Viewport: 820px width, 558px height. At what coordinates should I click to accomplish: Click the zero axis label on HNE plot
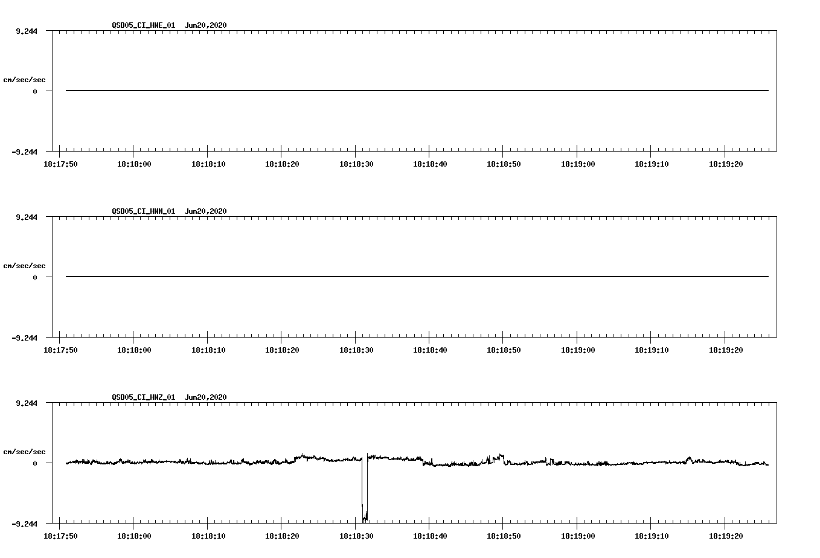click(35, 92)
